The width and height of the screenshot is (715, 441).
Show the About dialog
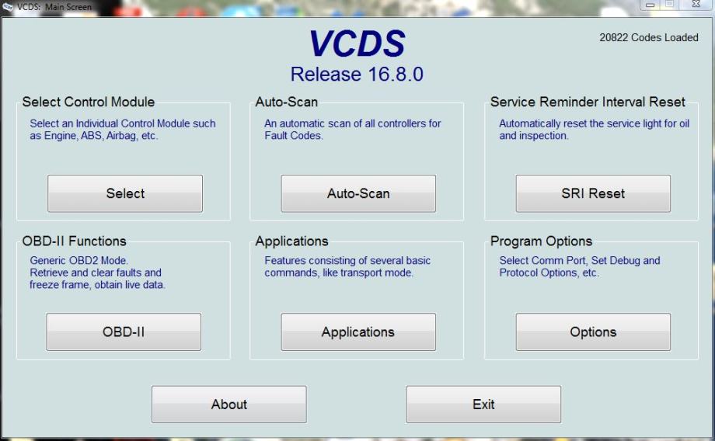click(229, 404)
